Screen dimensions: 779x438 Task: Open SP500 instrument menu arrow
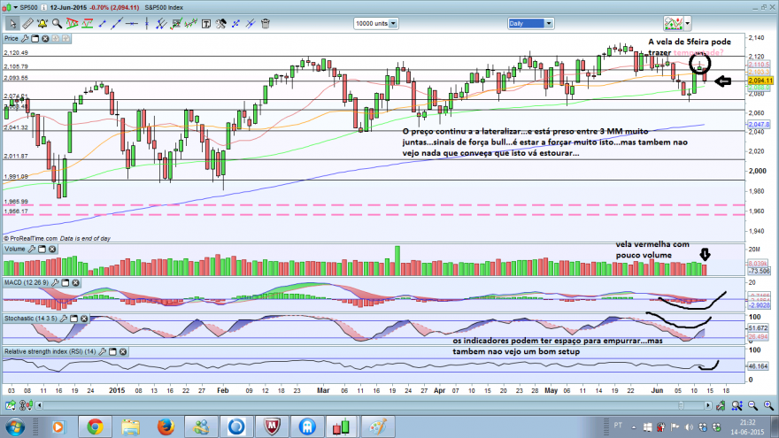[x=15, y=7]
